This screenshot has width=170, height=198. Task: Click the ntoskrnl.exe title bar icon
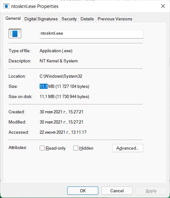pyautogui.click(x=6, y=6)
